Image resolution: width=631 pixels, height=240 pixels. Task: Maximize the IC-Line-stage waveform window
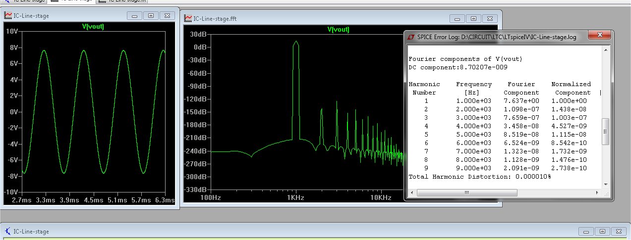tap(151, 16)
